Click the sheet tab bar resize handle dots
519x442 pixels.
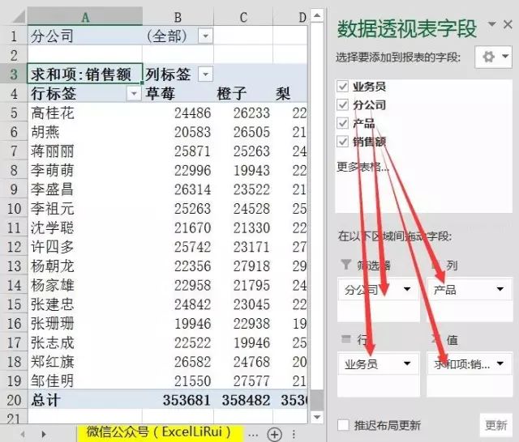pos(294,434)
